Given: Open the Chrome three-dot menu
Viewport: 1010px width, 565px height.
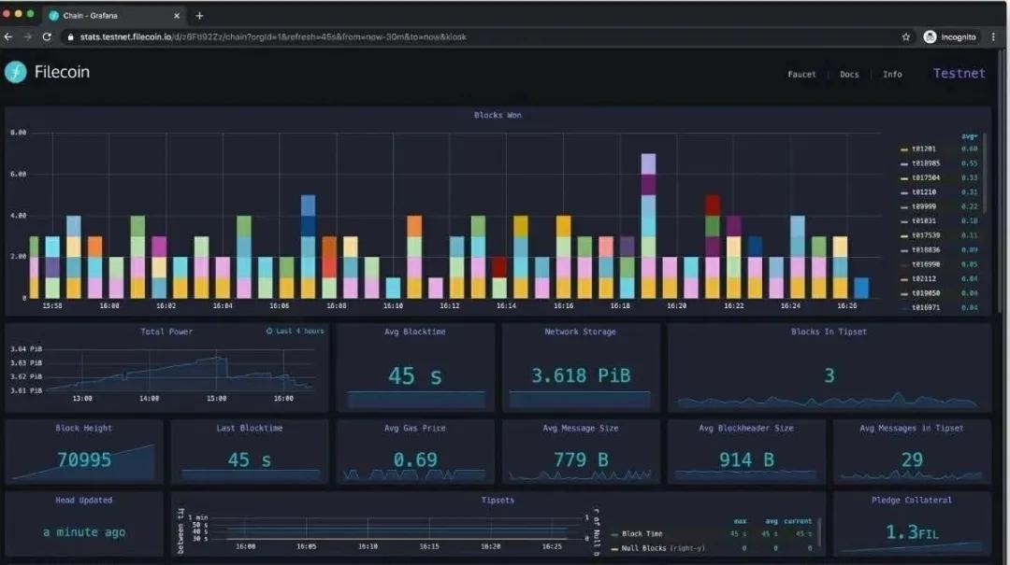Looking at the screenshot, I should coord(993,37).
